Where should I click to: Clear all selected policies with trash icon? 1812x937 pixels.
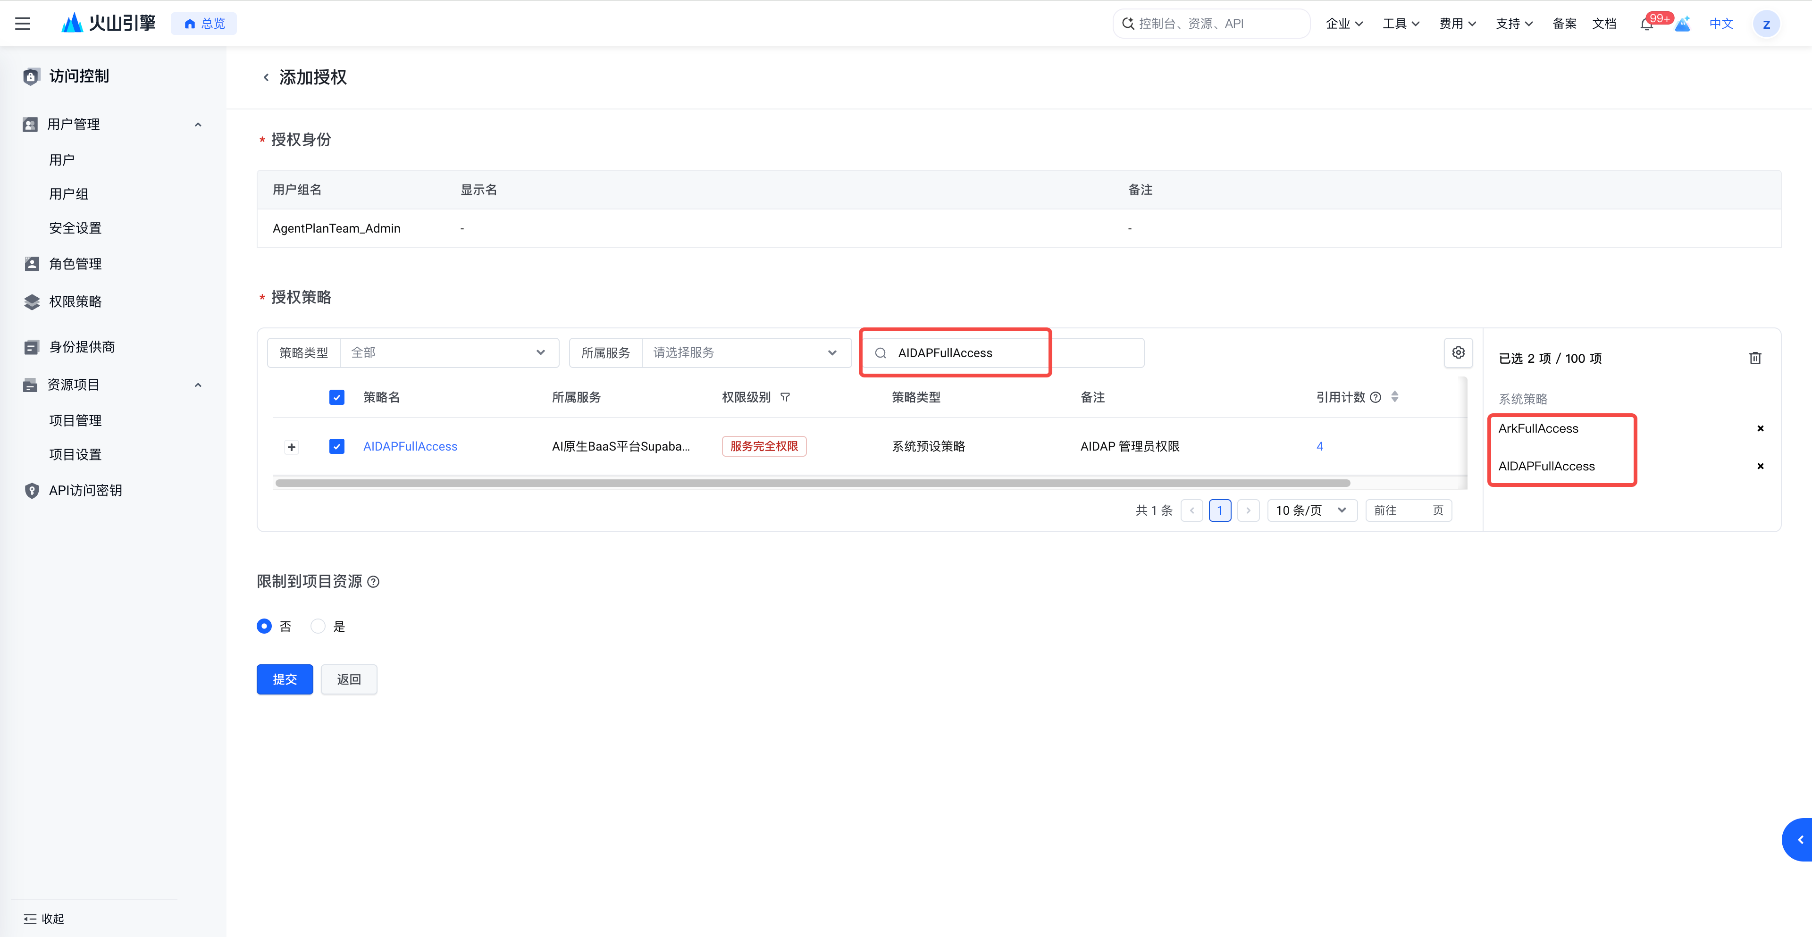coord(1755,358)
